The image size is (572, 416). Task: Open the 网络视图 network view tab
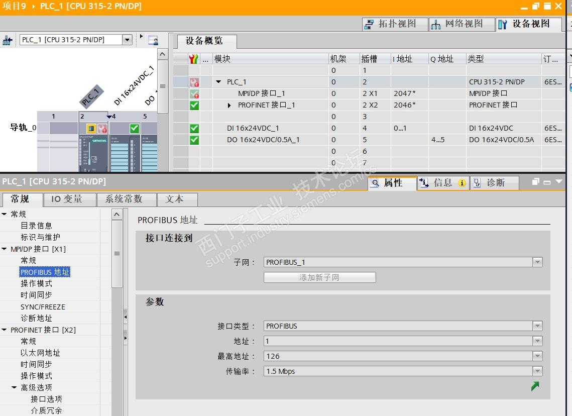[462, 24]
